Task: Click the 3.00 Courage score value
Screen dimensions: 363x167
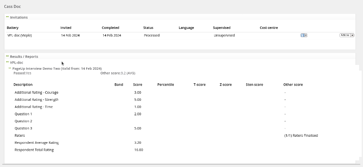Action: (x=137, y=92)
